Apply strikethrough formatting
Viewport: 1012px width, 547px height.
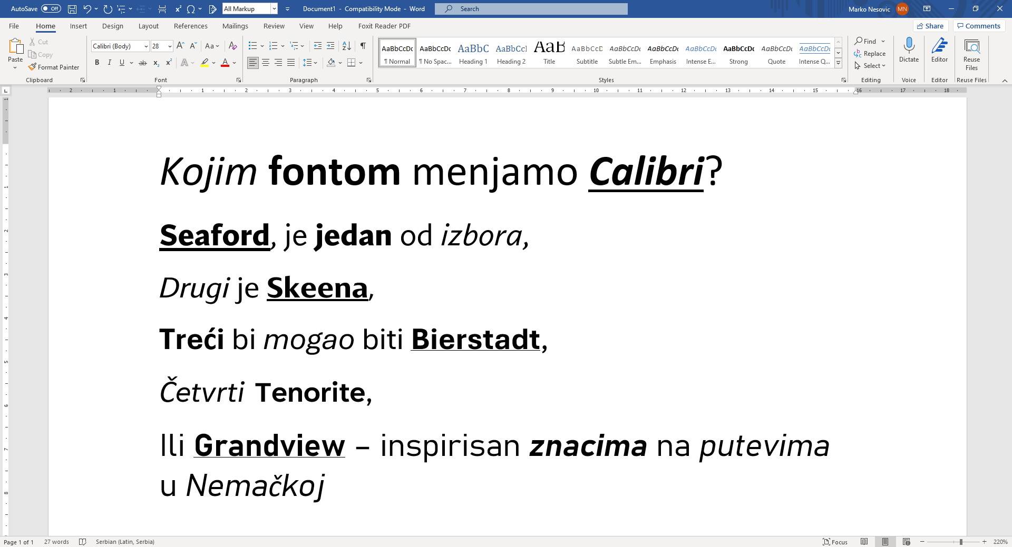142,63
